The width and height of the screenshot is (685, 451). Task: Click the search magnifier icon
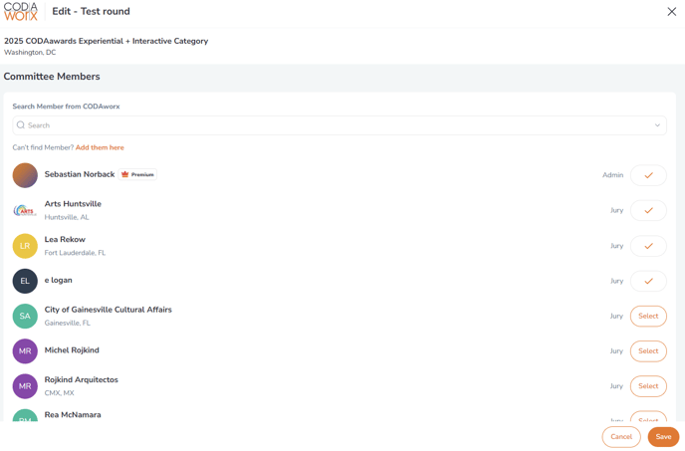[21, 125]
